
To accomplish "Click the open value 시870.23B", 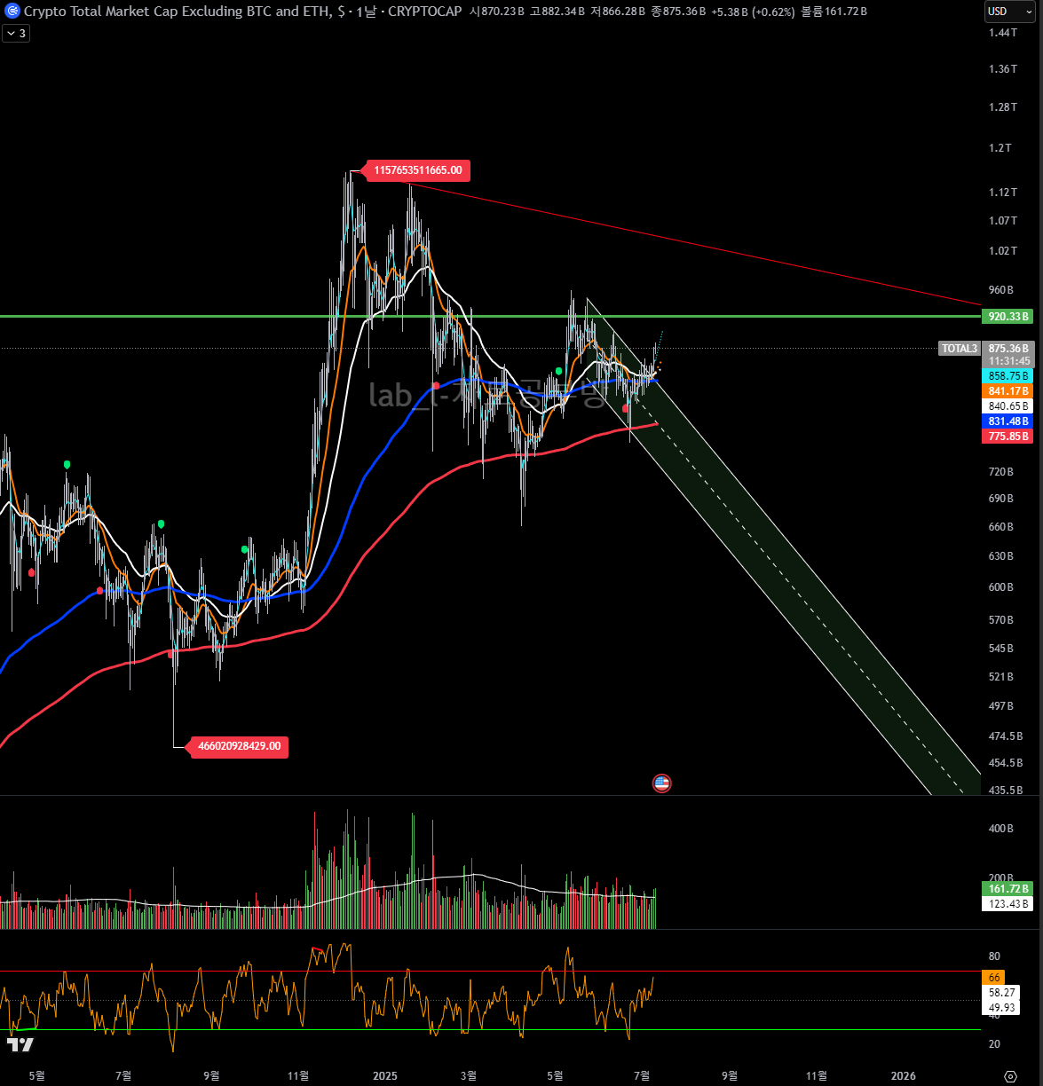I will 497,12.
